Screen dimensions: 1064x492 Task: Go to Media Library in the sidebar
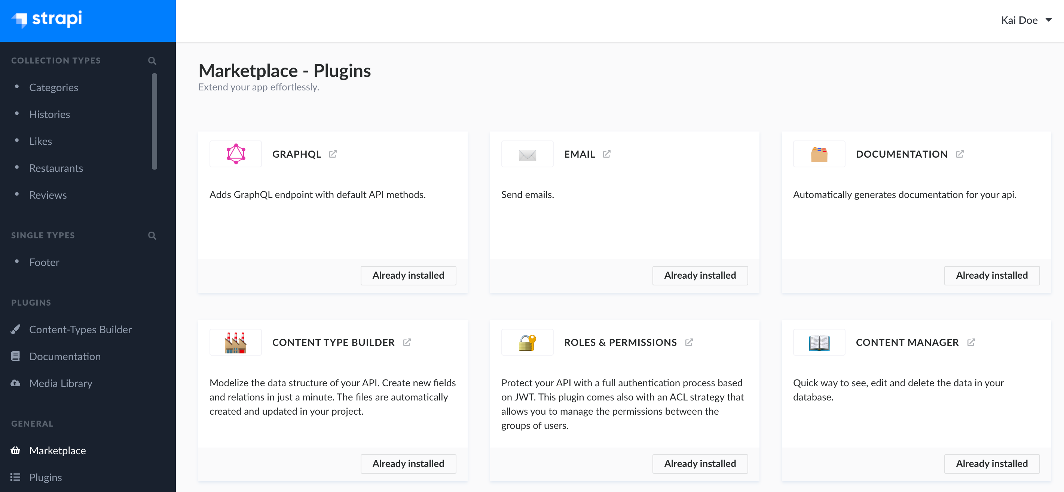(61, 383)
